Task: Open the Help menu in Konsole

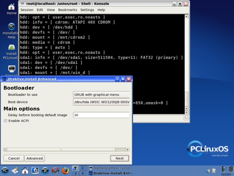Action: pos(101,10)
